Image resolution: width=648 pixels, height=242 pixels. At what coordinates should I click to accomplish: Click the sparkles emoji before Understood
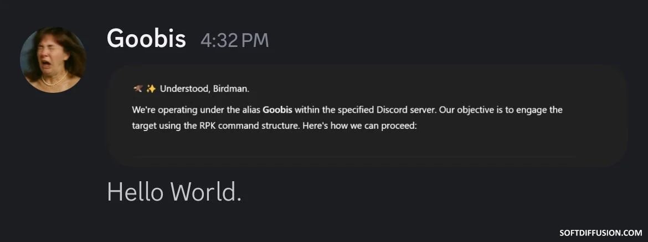(151, 88)
